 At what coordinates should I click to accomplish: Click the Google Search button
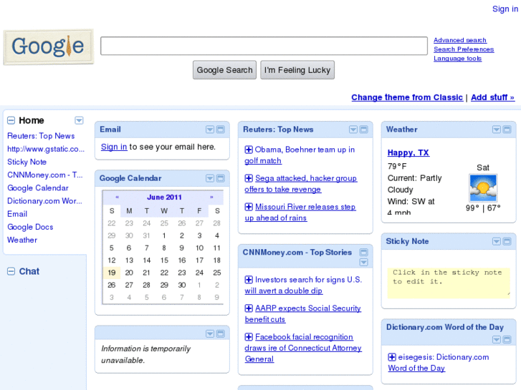click(x=224, y=70)
